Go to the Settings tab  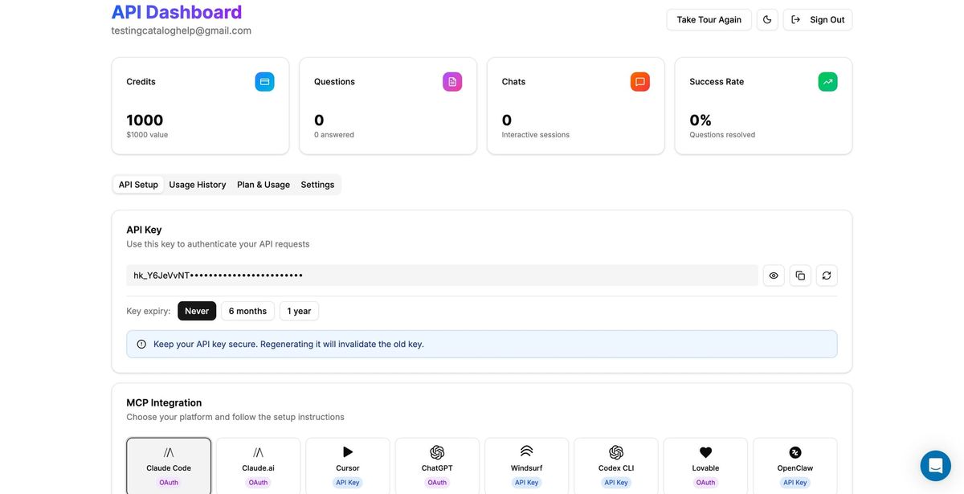(317, 185)
